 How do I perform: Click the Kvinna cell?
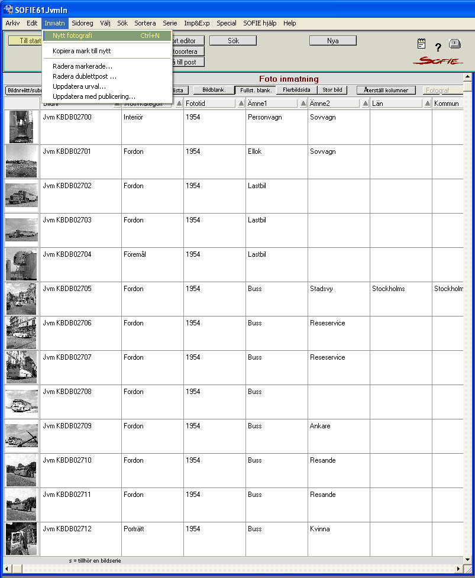coord(339,540)
